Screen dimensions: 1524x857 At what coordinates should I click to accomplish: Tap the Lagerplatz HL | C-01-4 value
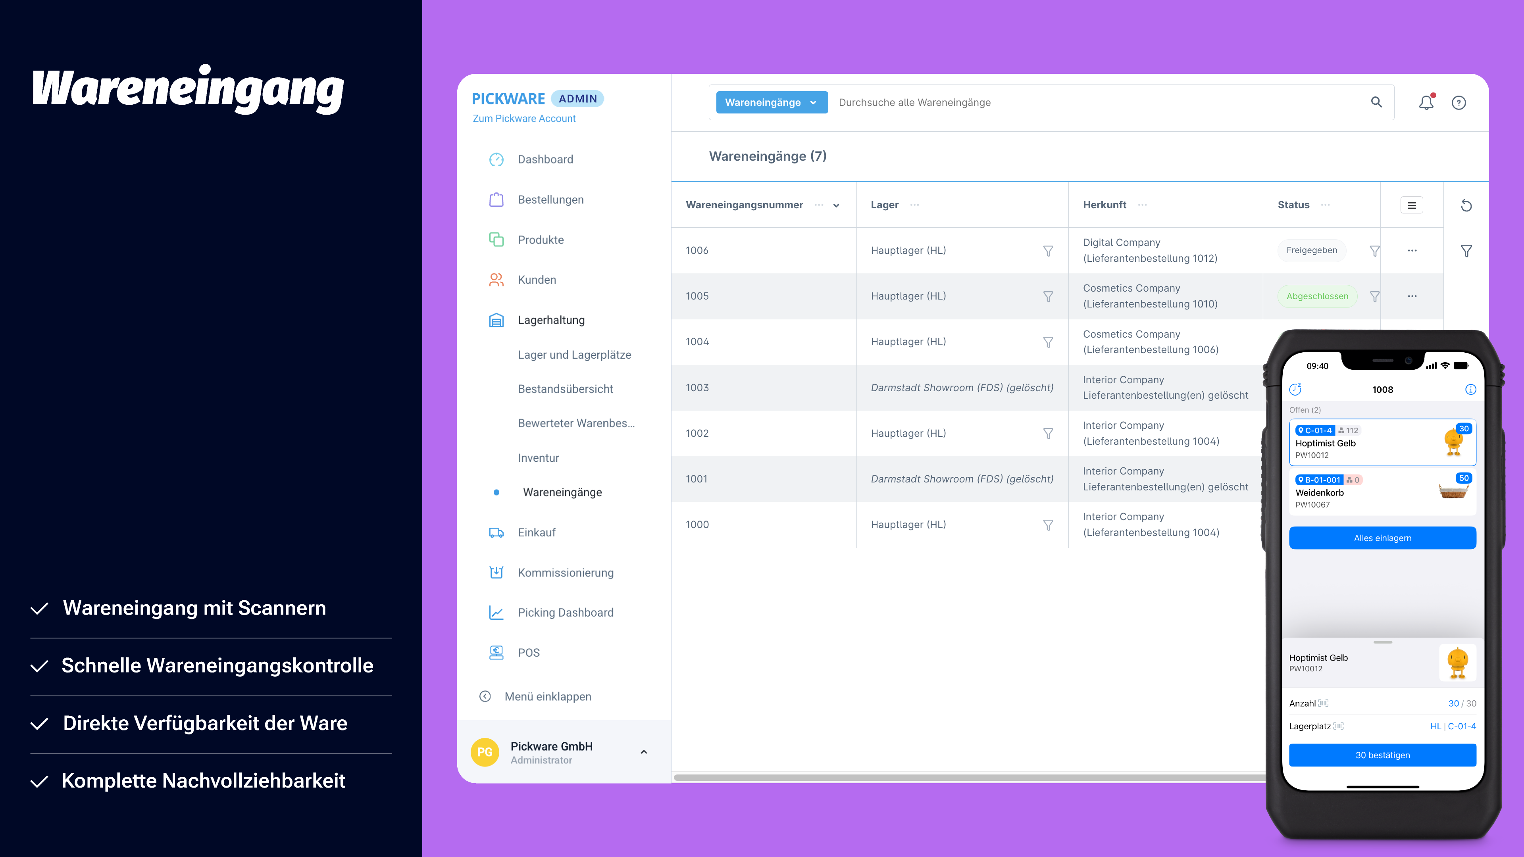click(x=1453, y=726)
